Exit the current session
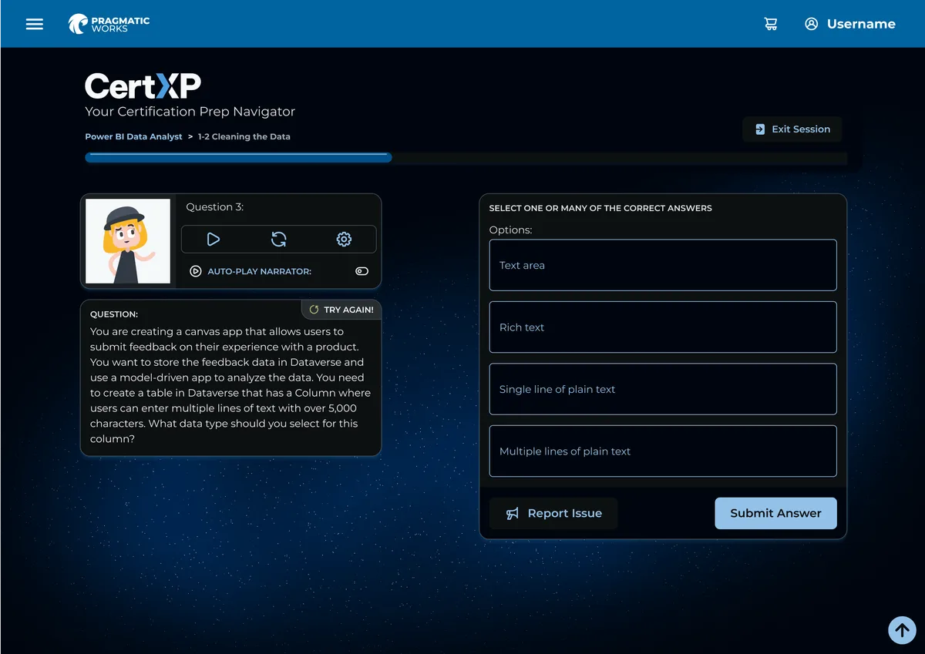This screenshot has width=925, height=654. click(x=792, y=129)
